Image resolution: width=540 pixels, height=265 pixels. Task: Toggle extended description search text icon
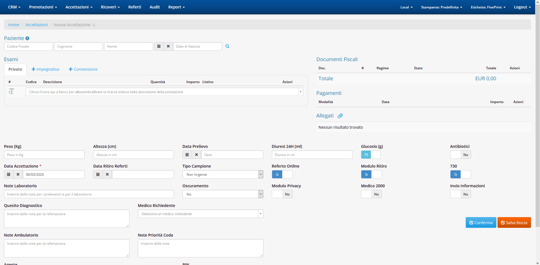point(11,92)
